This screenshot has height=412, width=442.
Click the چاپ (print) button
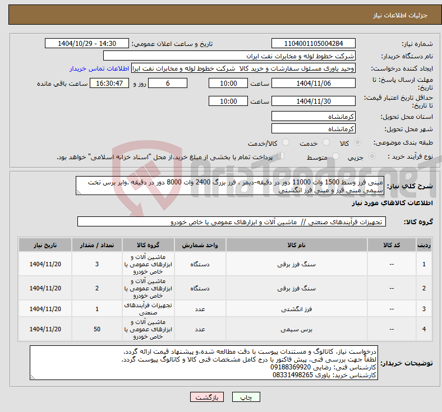click(246, 397)
